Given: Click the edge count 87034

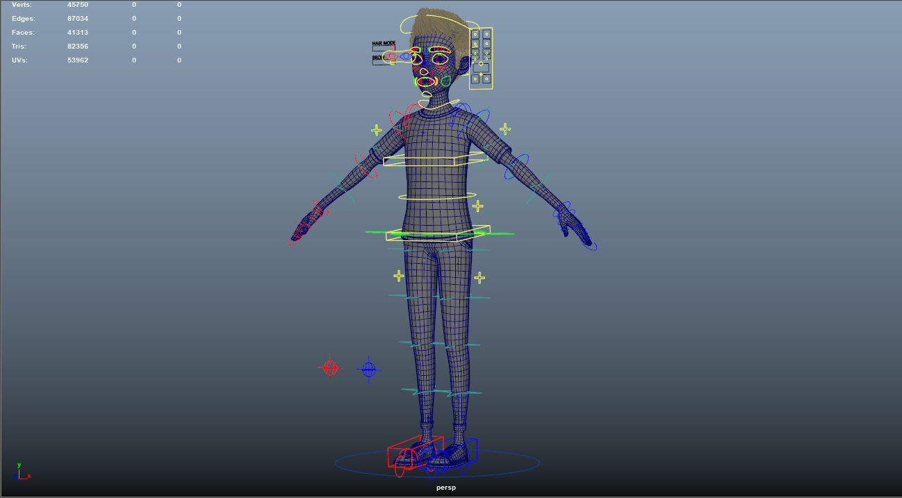Looking at the screenshot, I should point(78,19).
